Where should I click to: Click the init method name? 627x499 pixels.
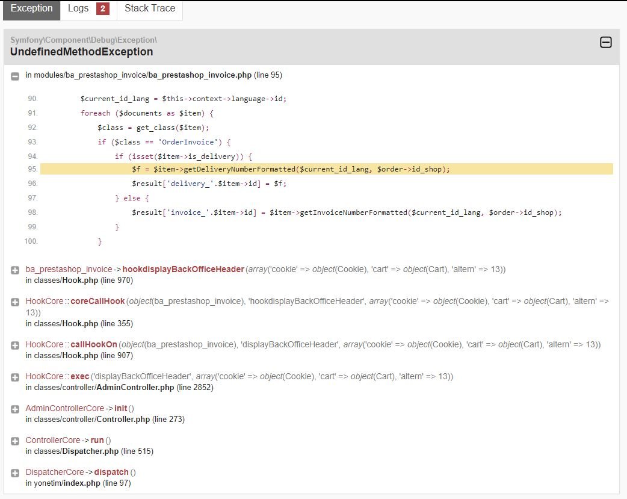(x=121, y=408)
